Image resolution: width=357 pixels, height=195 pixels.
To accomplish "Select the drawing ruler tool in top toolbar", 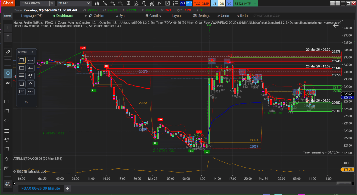I will pyautogui.click(x=105, y=3).
